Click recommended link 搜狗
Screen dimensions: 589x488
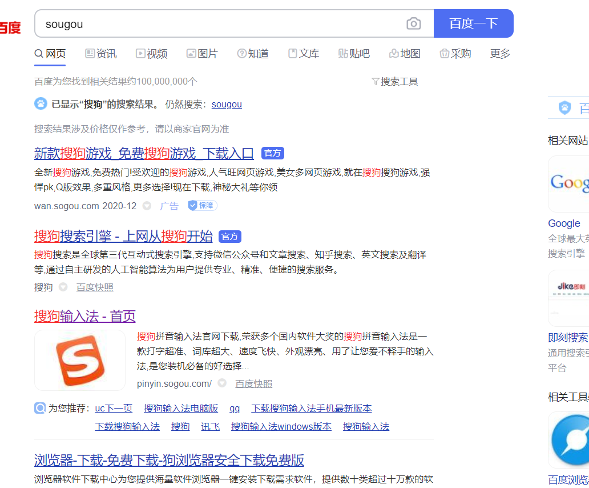180,427
